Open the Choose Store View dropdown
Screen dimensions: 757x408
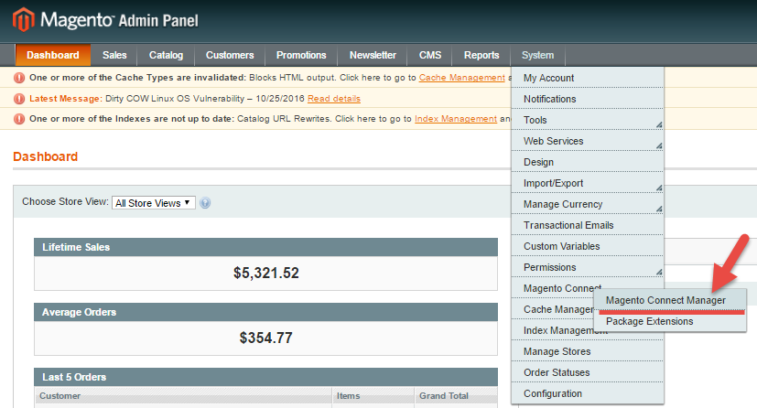pos(154,203)
